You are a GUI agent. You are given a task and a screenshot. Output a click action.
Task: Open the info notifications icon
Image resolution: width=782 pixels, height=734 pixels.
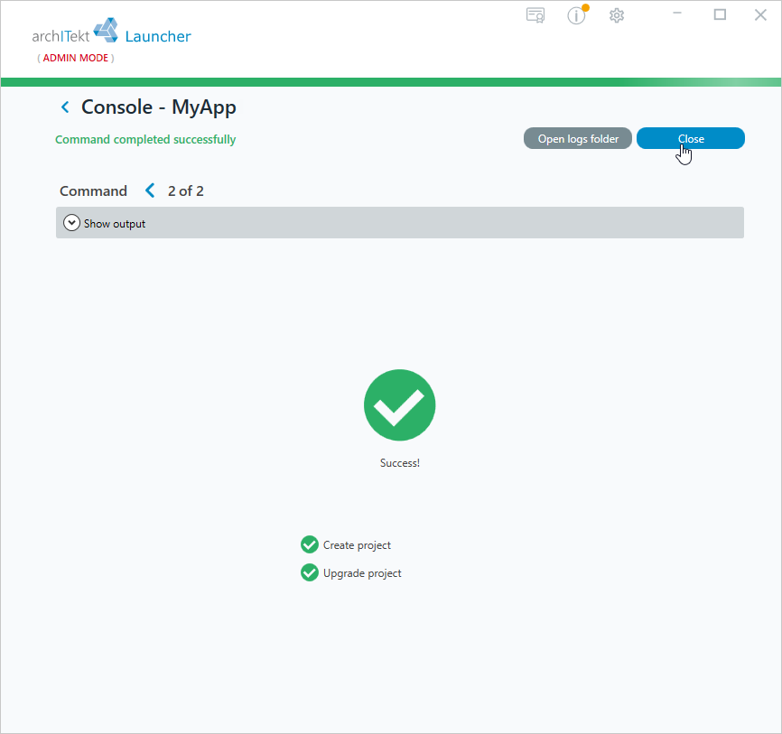(x=577, y=15)
